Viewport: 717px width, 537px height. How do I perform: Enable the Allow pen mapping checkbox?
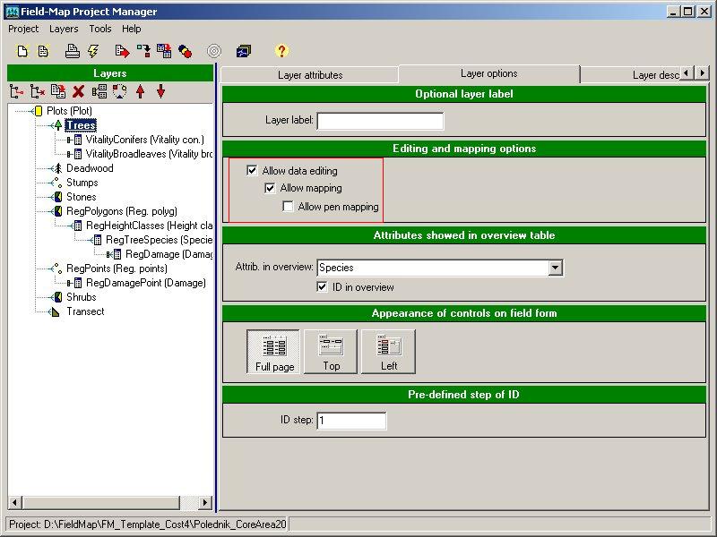point(288,207)
